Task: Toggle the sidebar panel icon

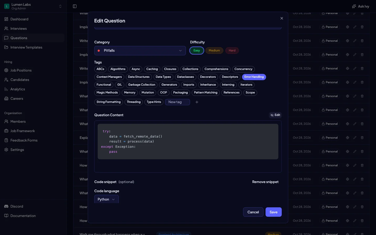Action: 75,6
